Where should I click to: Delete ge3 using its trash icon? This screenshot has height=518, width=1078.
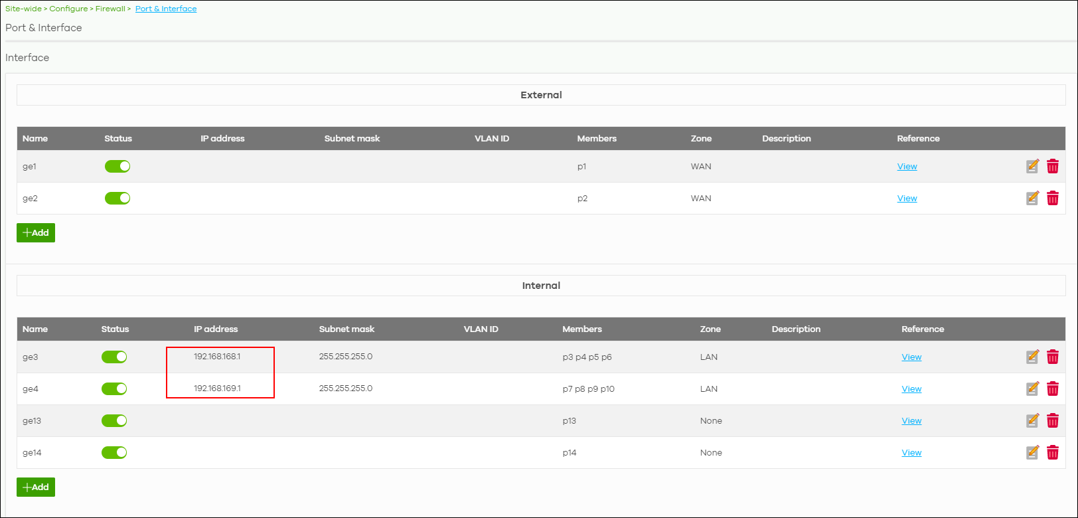(x=1053, y=357)
